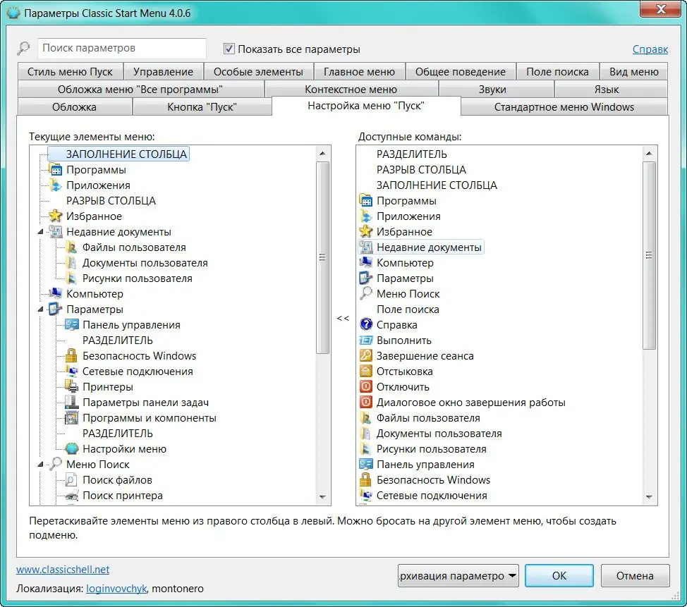This screenshot has width=687, height=607.
Task: Select РАЗДЕЛИТЕЛЬ in available commands list
Action: tap(411, 154)
